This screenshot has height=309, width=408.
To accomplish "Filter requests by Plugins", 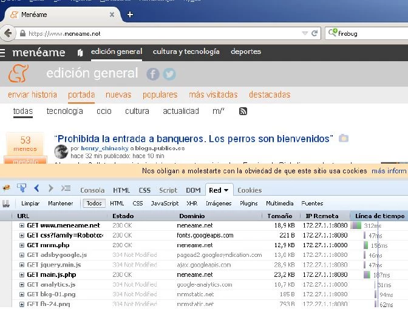I will click(x=249, y=204).
